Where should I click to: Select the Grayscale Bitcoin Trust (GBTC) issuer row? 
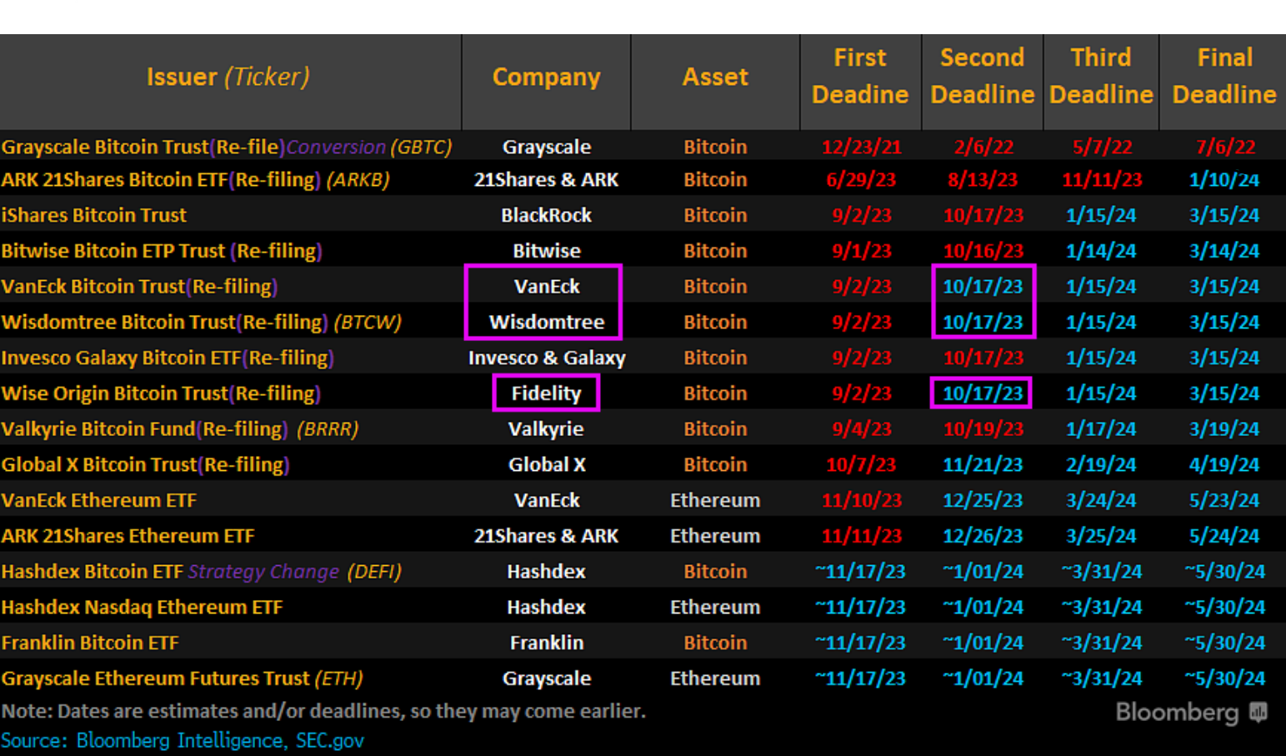pyautogui.click(x=227, y=147)
